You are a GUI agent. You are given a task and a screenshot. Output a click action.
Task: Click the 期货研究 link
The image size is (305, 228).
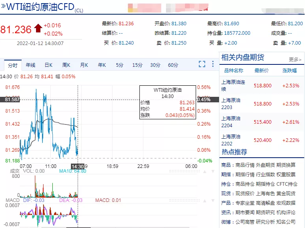(265, 213)
